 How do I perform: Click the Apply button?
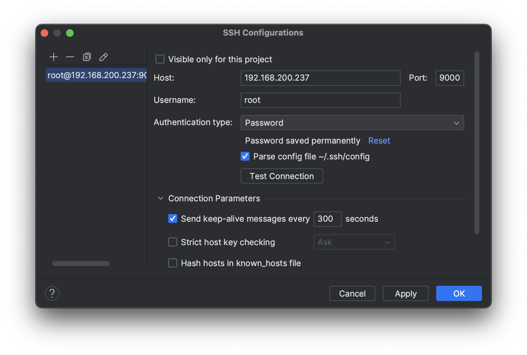405,294
